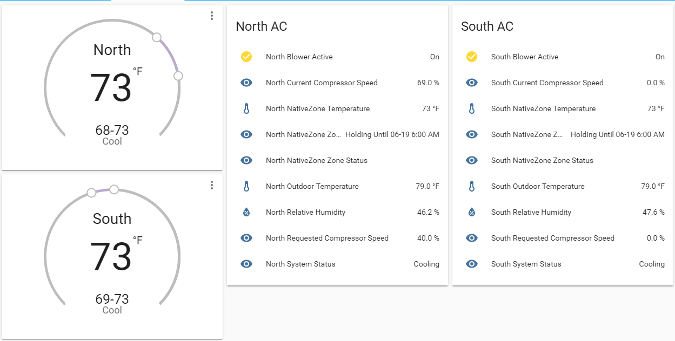Open North System Status entity row
The image size is (675, 341).
point(300,264)
